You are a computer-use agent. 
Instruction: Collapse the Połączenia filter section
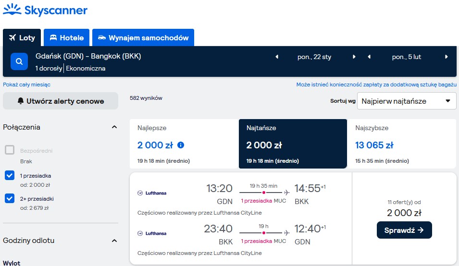[114, 127]
